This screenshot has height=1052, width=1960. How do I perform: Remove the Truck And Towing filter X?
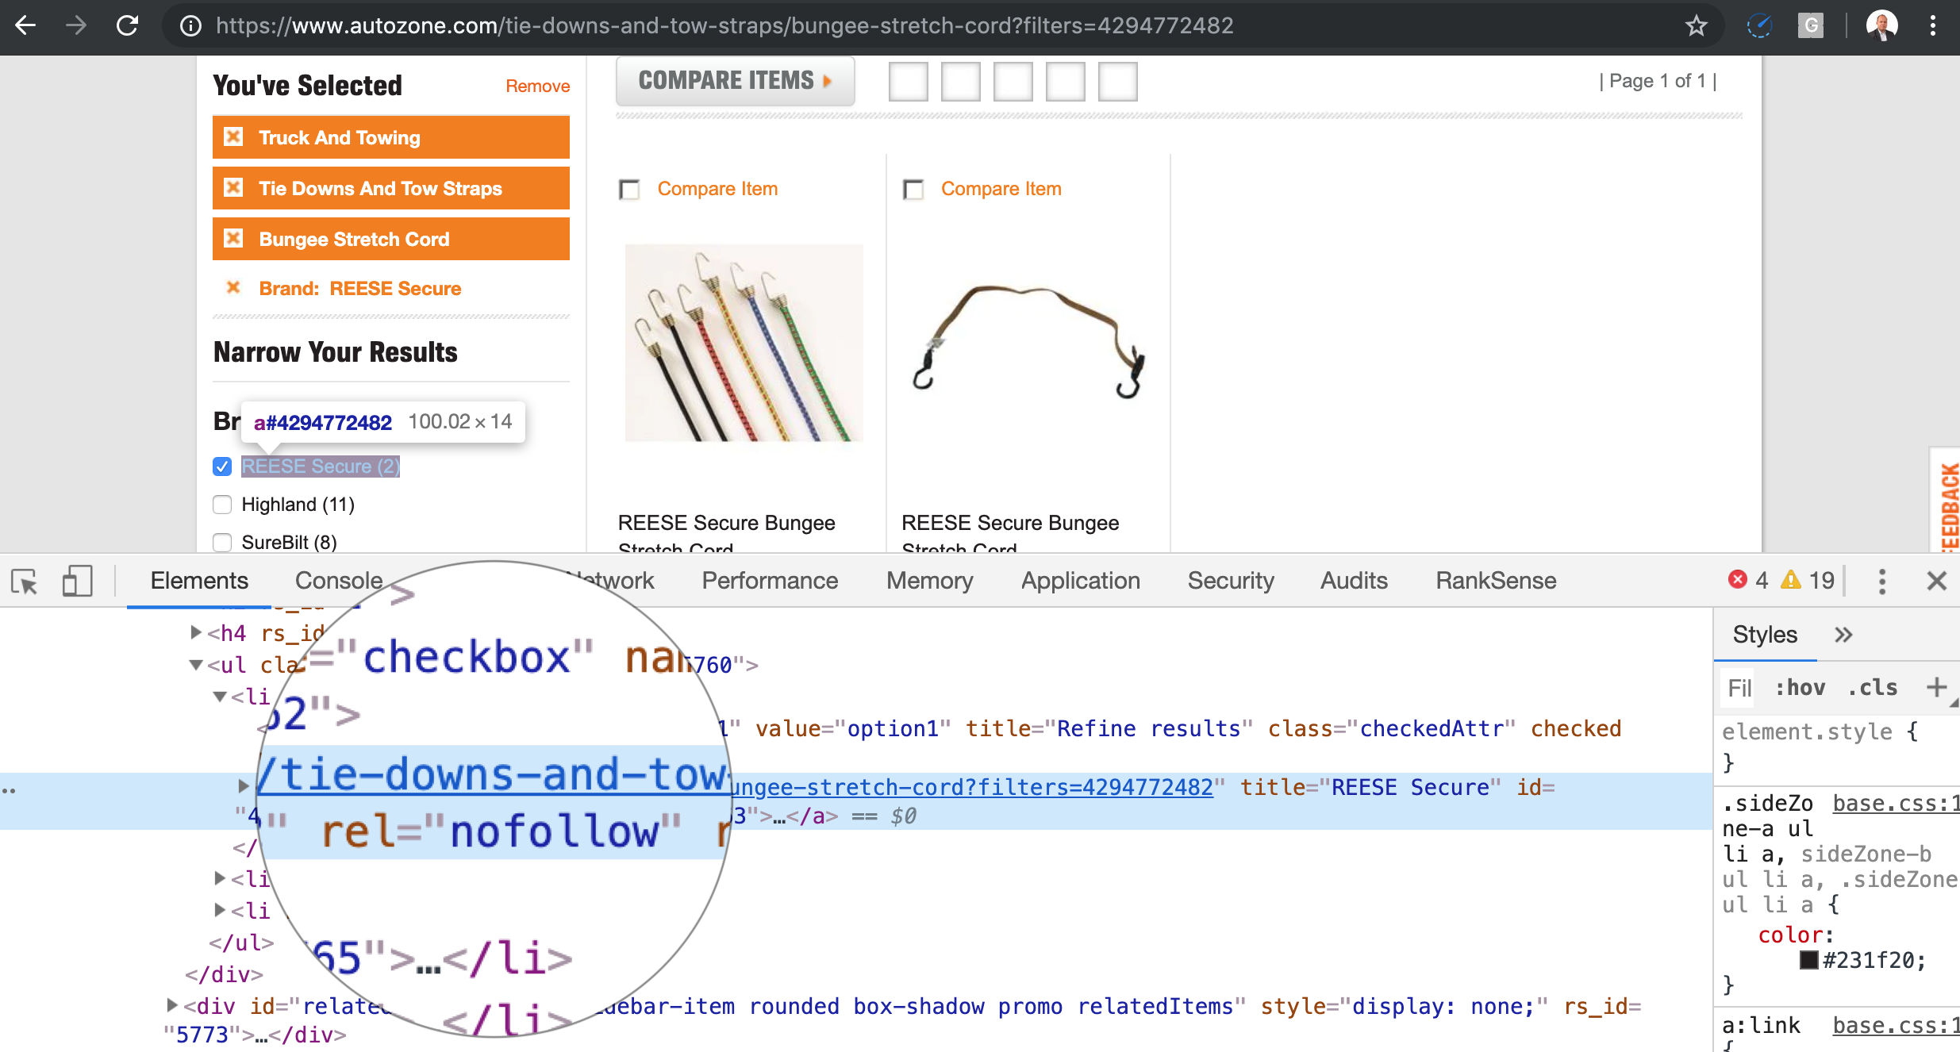click(x=233, y=137)
